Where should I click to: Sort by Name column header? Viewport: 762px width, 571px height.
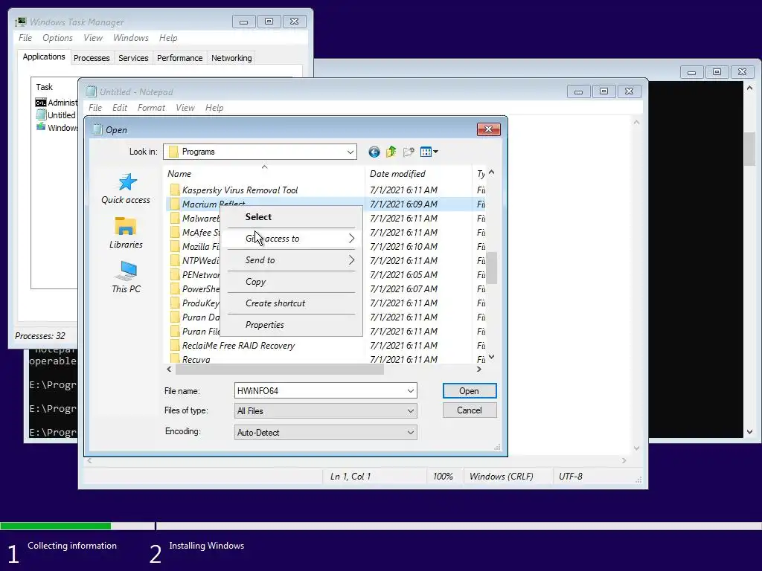[264, 174]
